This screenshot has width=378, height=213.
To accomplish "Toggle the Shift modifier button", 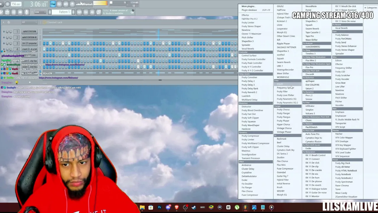I will (x=79, y=12).
